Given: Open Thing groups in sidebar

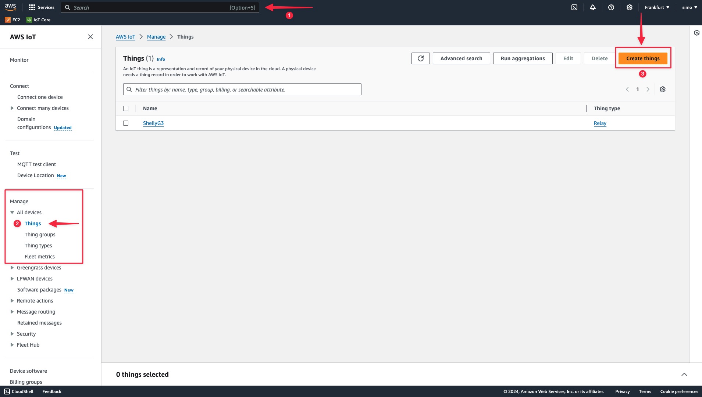Looking at the screenshot, I should pyautogui.click(x=40, y=235).
